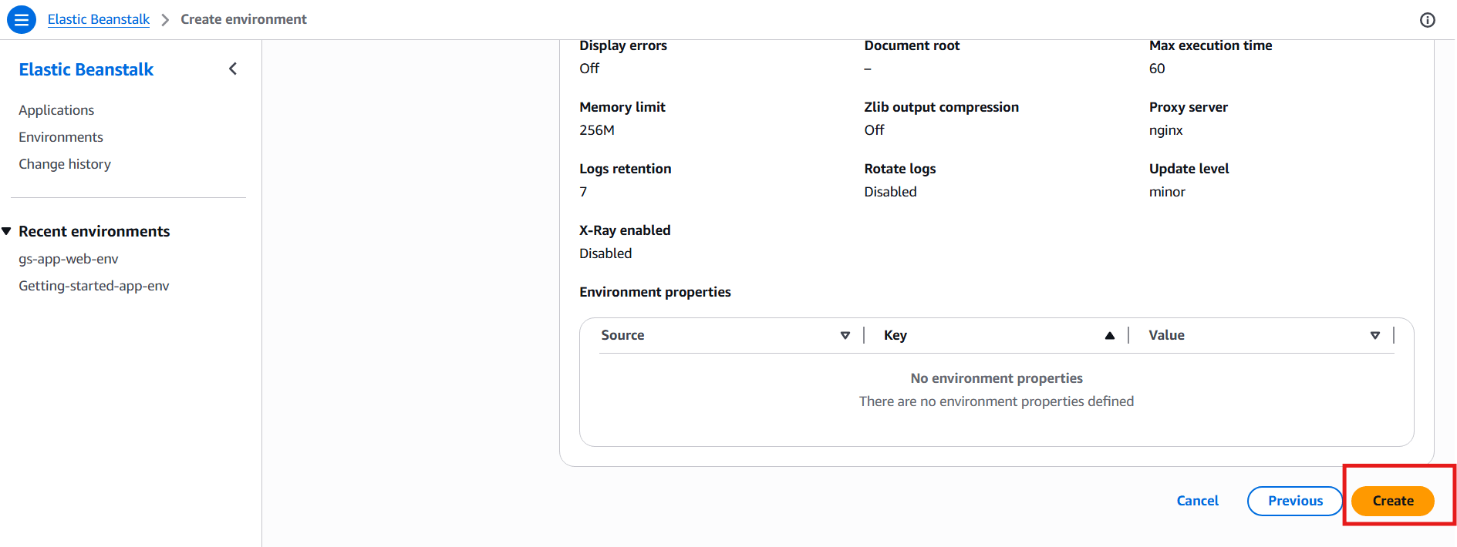The height and width of the screenshot is (547, 1457).
Task: Collapse the Elastic Beanstalk side panel
Action: 233,69
